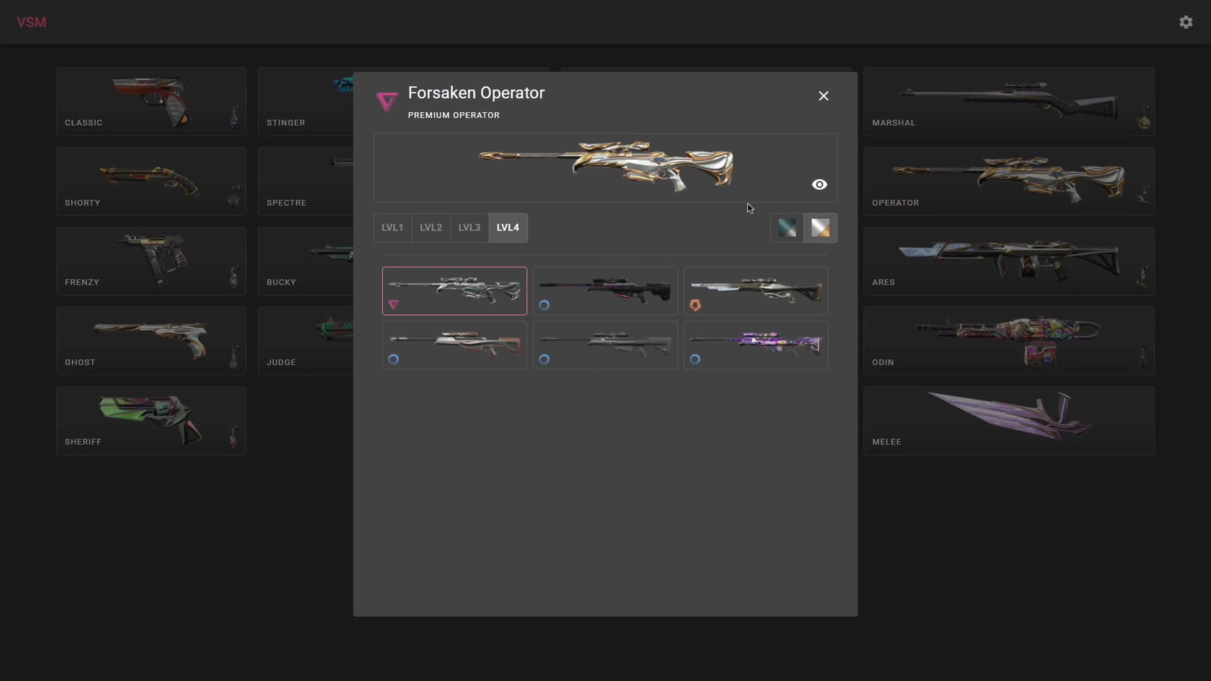Choose the teal chroma swatch
The image size is (1211, 681).
787,228
